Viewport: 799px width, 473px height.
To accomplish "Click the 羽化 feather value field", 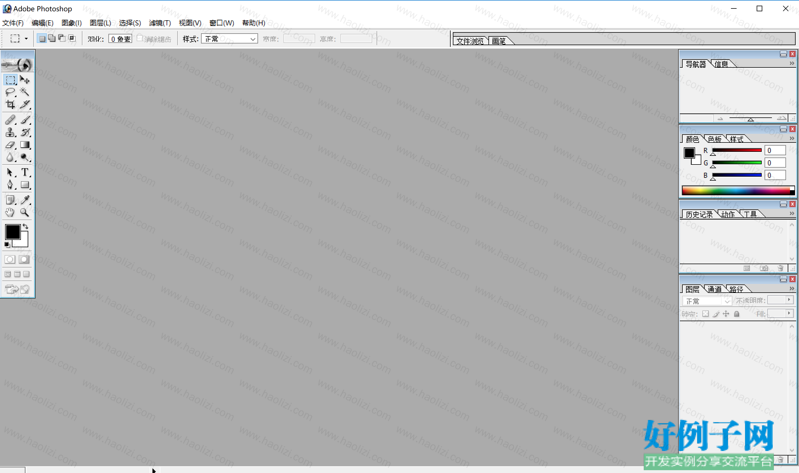I will pyautogui.click(x=120, y=39).
